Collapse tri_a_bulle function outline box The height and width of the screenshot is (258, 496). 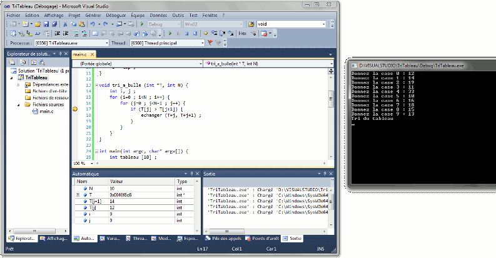click(96, 85)
